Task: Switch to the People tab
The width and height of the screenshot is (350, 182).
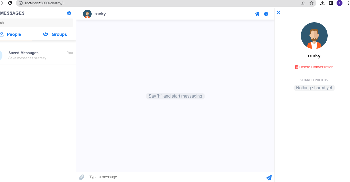Action: 13,34
